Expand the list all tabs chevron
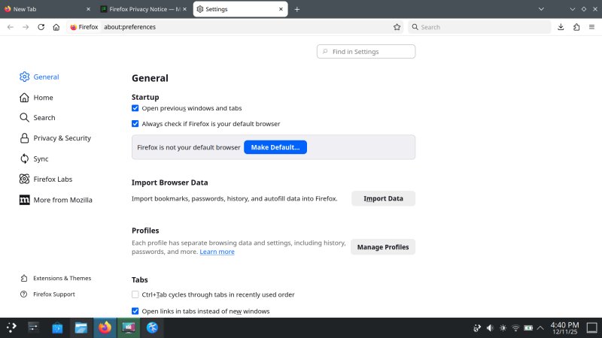602x338 pixels. 541,9
